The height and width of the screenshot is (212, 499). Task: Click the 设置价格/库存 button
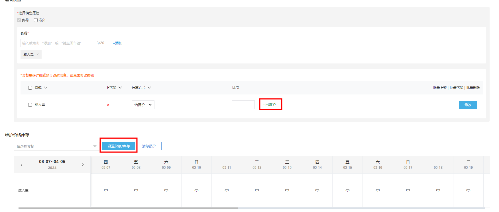point(119,146)
